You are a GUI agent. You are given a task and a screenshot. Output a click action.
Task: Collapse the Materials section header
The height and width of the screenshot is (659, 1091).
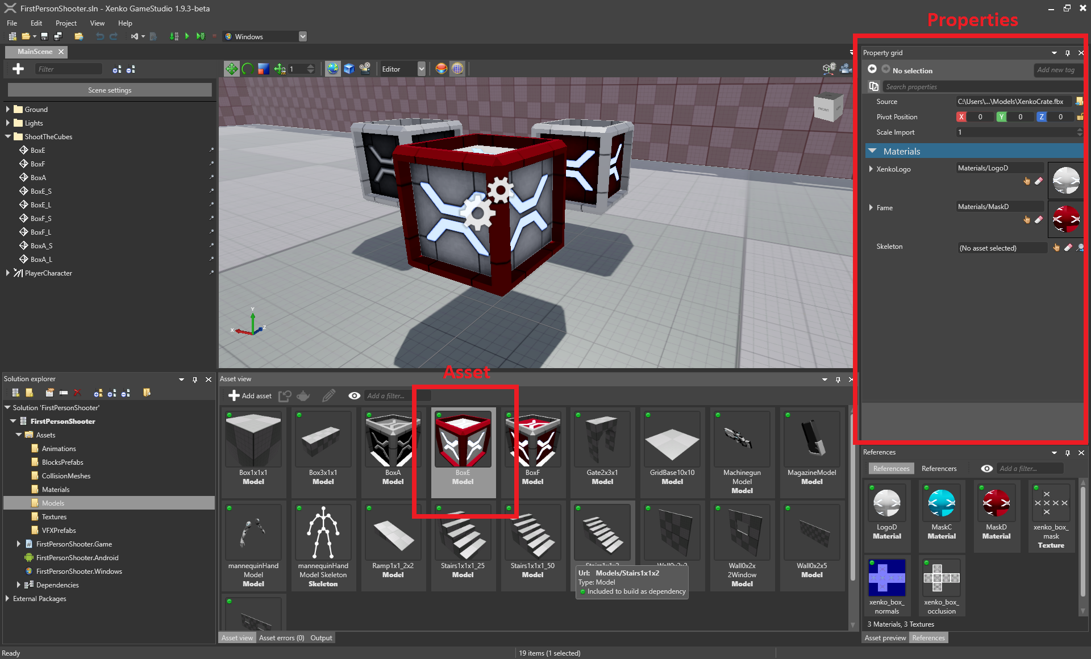pyautogui.click(x=872, y=151)
